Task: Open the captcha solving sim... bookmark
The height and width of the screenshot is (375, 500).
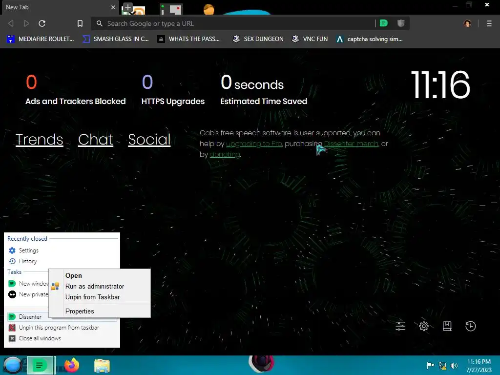Action: 369,39
